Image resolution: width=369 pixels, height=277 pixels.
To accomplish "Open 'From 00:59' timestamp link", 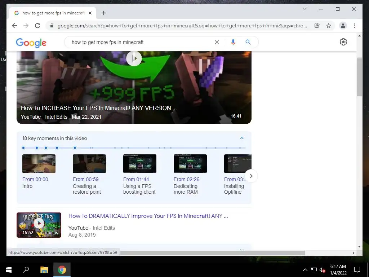I will coord(86,179).
